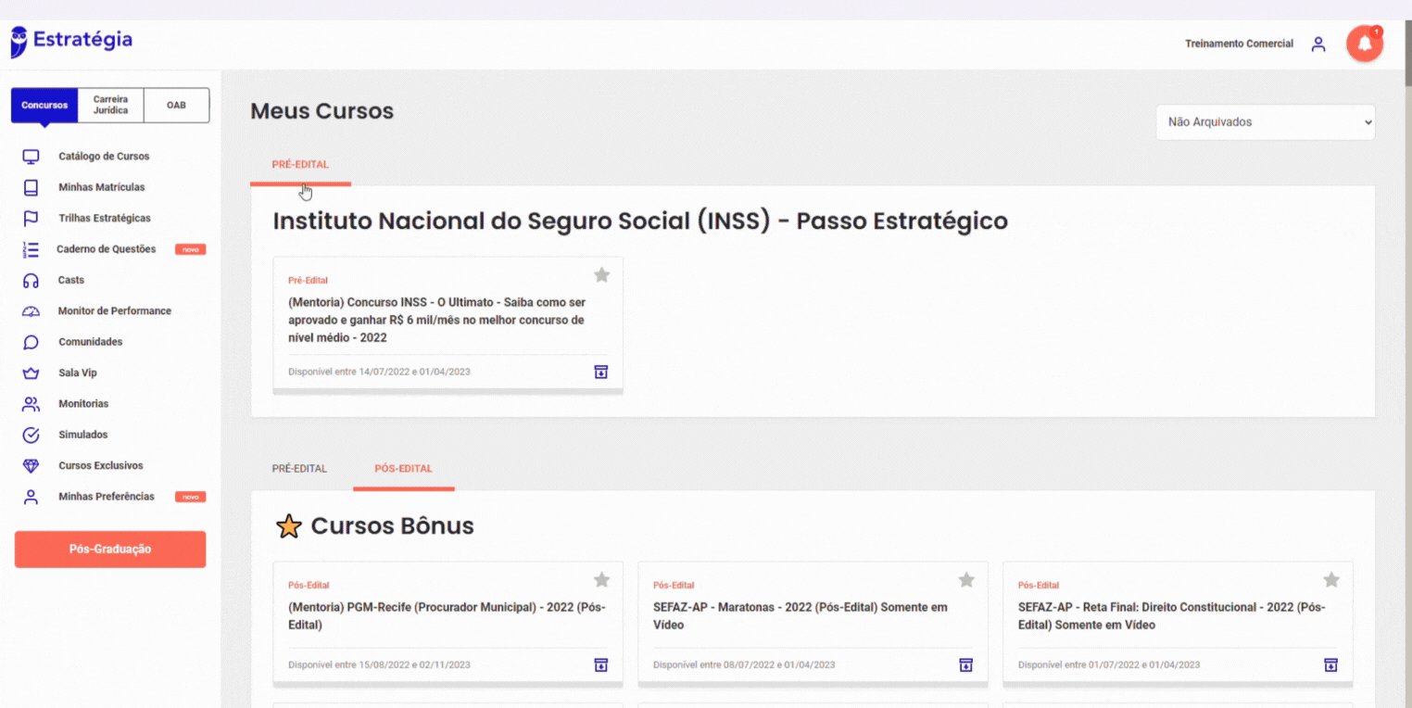Open SEFAZ-AP Maratonas course title
This screenshot has height=708, width=1412.
tap(801, 616)
